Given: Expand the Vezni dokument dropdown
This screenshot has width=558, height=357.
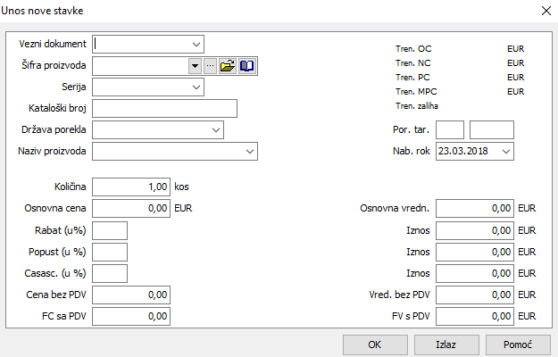Looking at the screenshot, I should [x=196, y=44].
